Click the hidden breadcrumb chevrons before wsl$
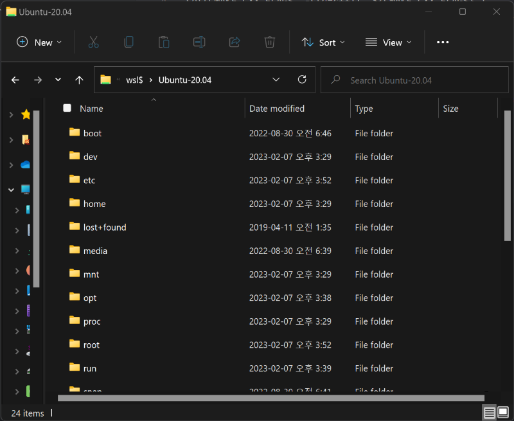The height and width of the screenshot is (421, 514). 118,79
